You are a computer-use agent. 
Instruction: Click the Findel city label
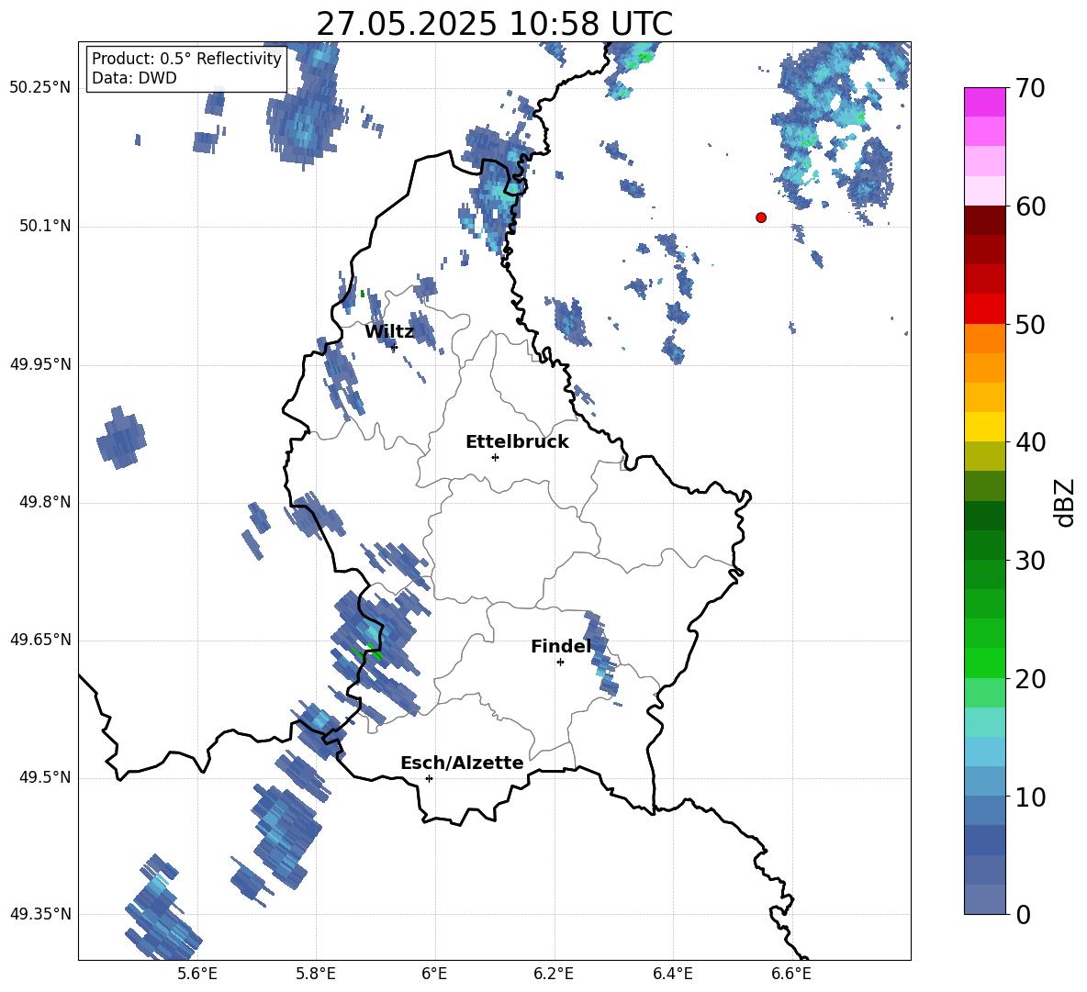pos(561,646)
